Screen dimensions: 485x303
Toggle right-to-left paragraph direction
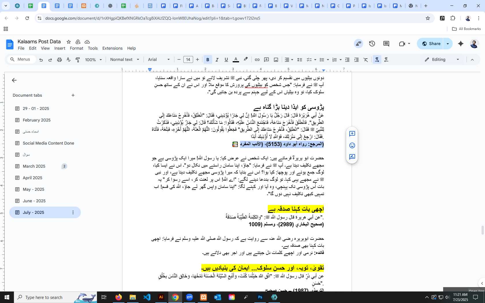[386, 60]
